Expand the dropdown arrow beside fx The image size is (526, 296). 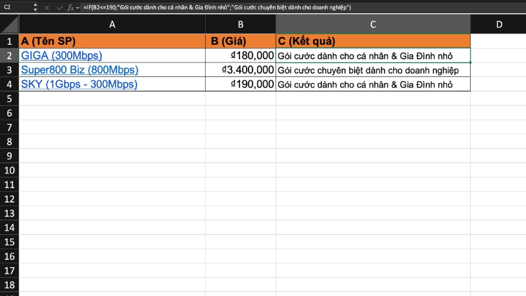pyautogui.click(x=78, y=7)
